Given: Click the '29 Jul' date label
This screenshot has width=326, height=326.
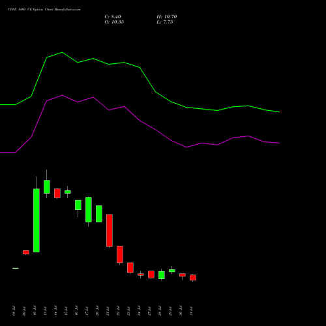Looking at the screenshot, I should [170, 311].
